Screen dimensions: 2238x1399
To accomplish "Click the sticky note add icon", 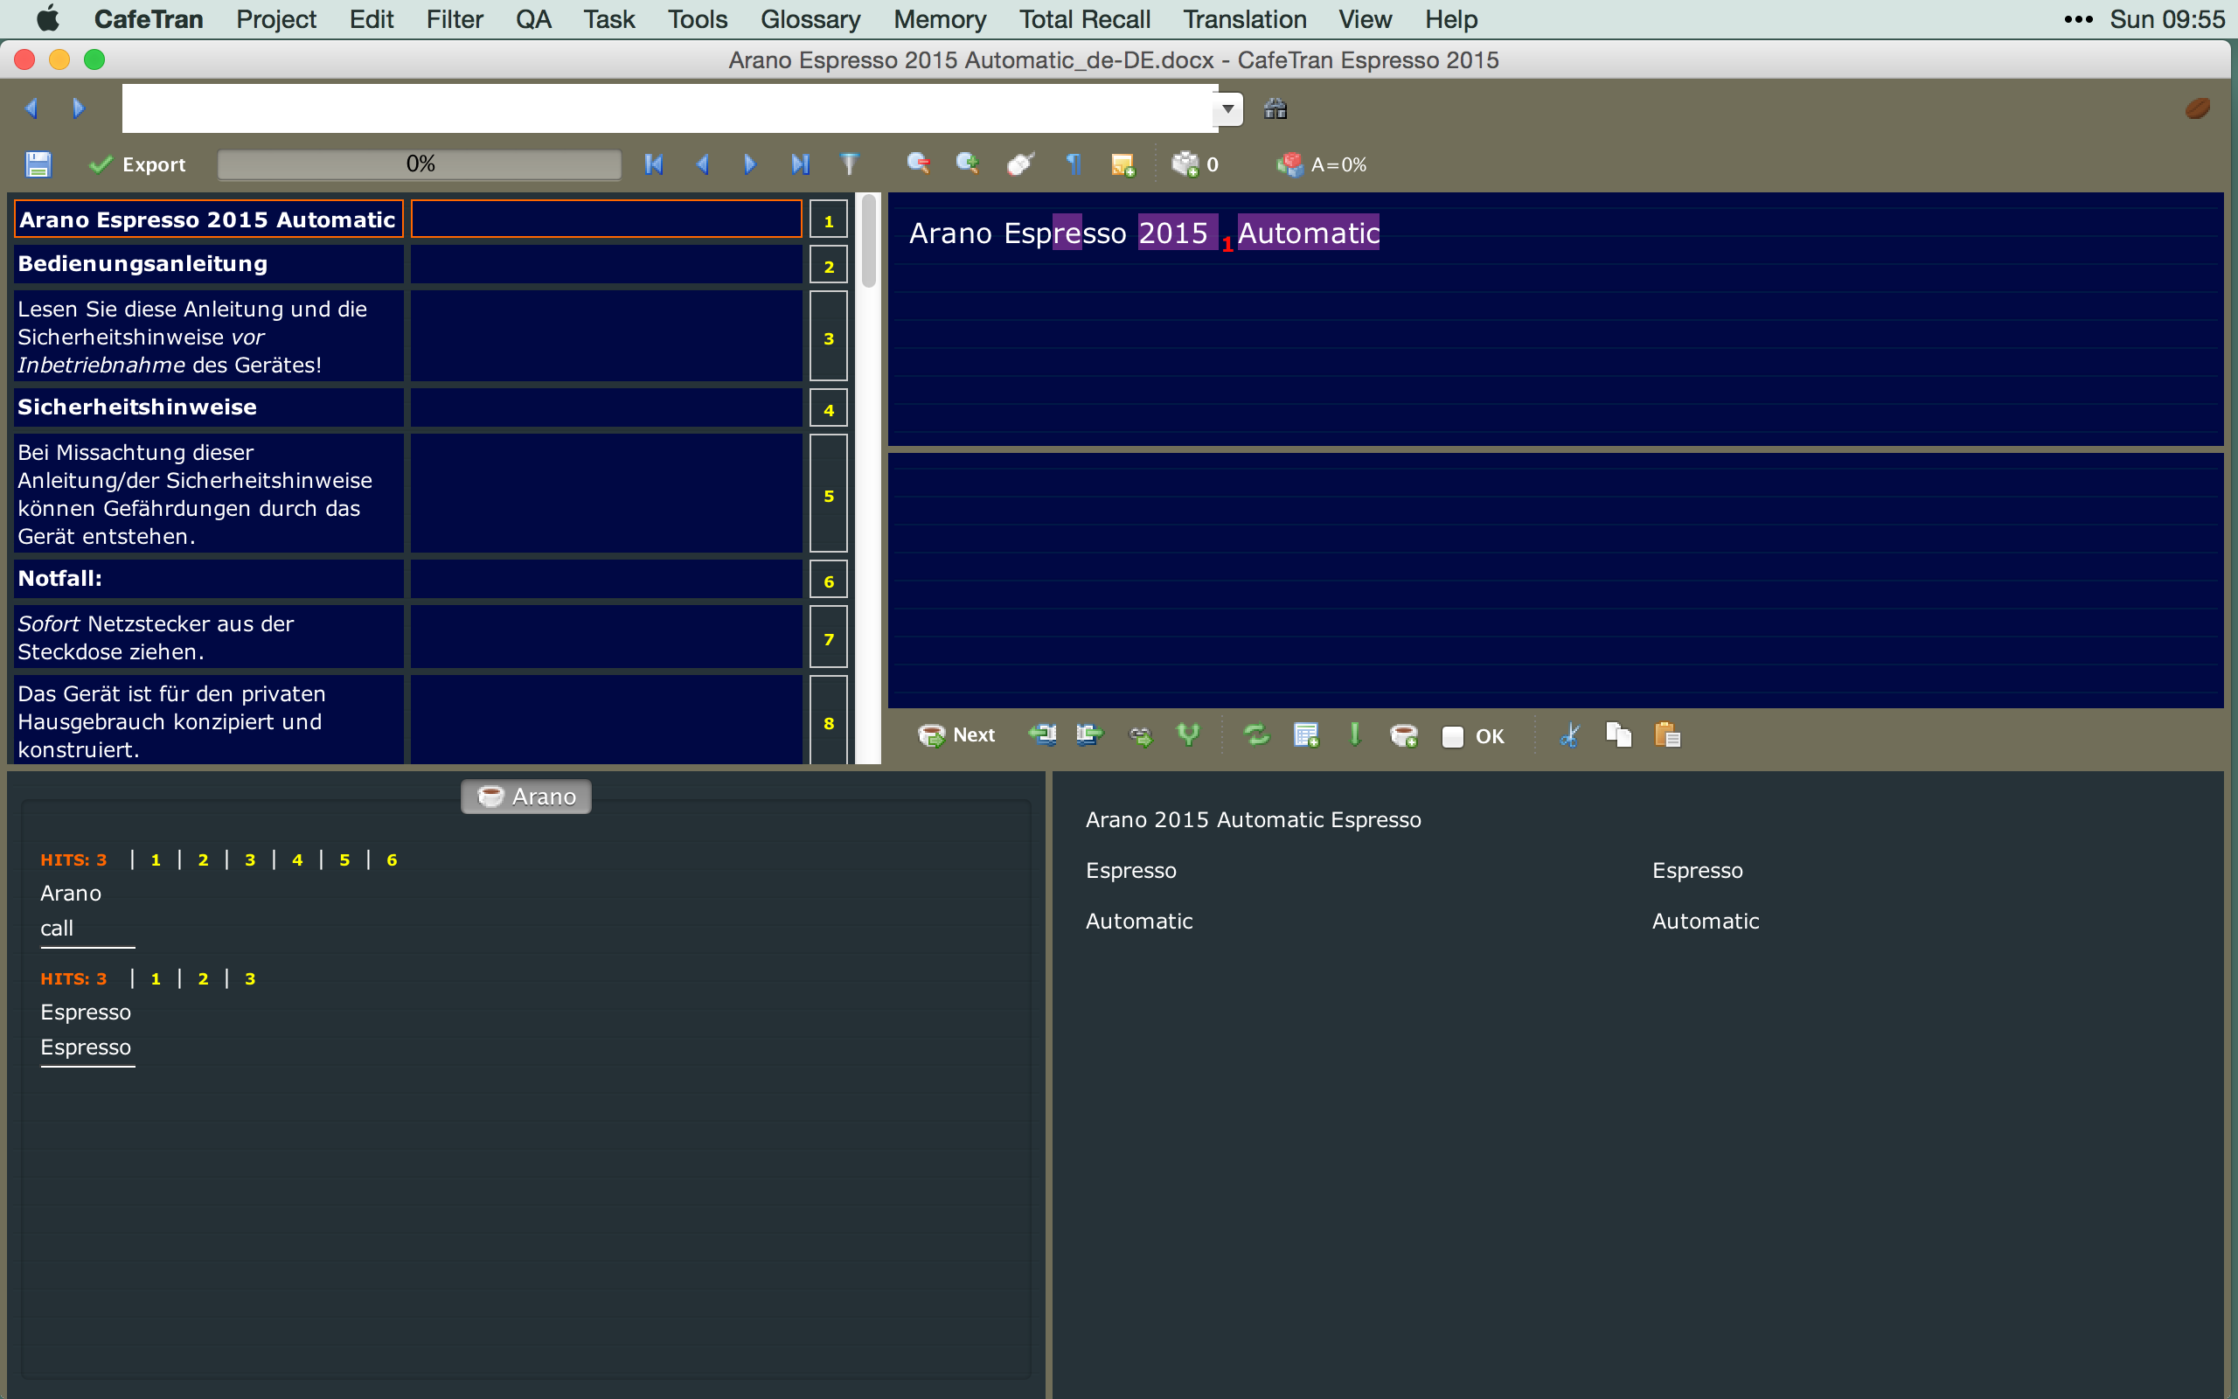I will 1122,164.
